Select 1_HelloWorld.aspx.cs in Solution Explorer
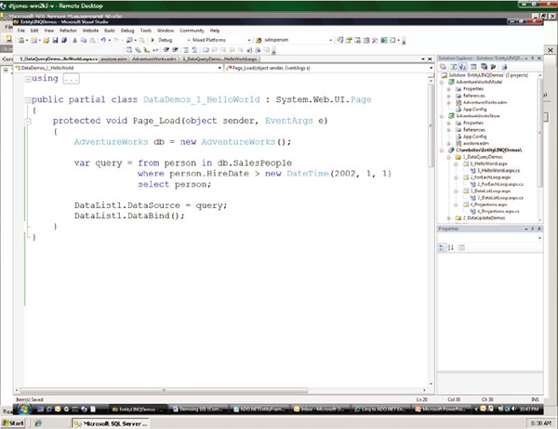This screenshot has width=558, height=429. click(495, 171)
